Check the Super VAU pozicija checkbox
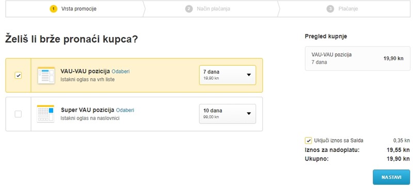This screenshot has width=413, height=194. tap(18, 114)
